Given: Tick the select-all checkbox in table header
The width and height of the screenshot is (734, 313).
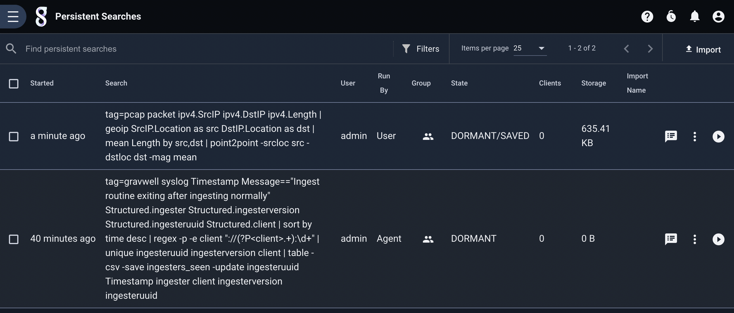Looking at the screenshot, I should click(x=14, y=83).
